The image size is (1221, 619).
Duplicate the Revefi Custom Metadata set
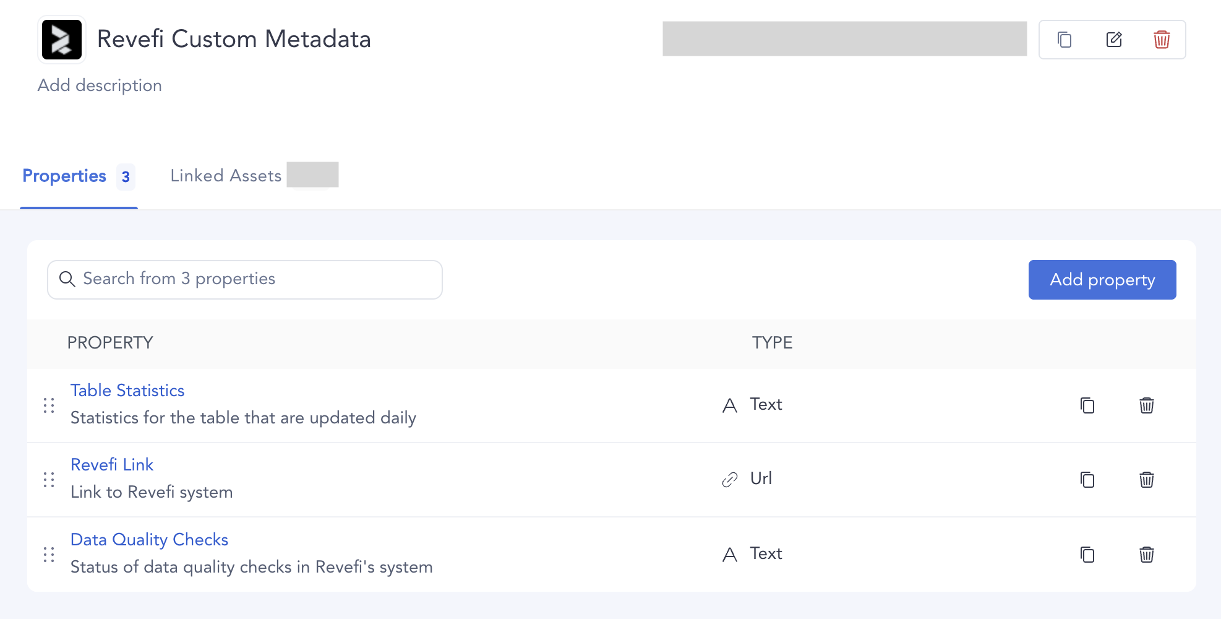point(1064,40)
